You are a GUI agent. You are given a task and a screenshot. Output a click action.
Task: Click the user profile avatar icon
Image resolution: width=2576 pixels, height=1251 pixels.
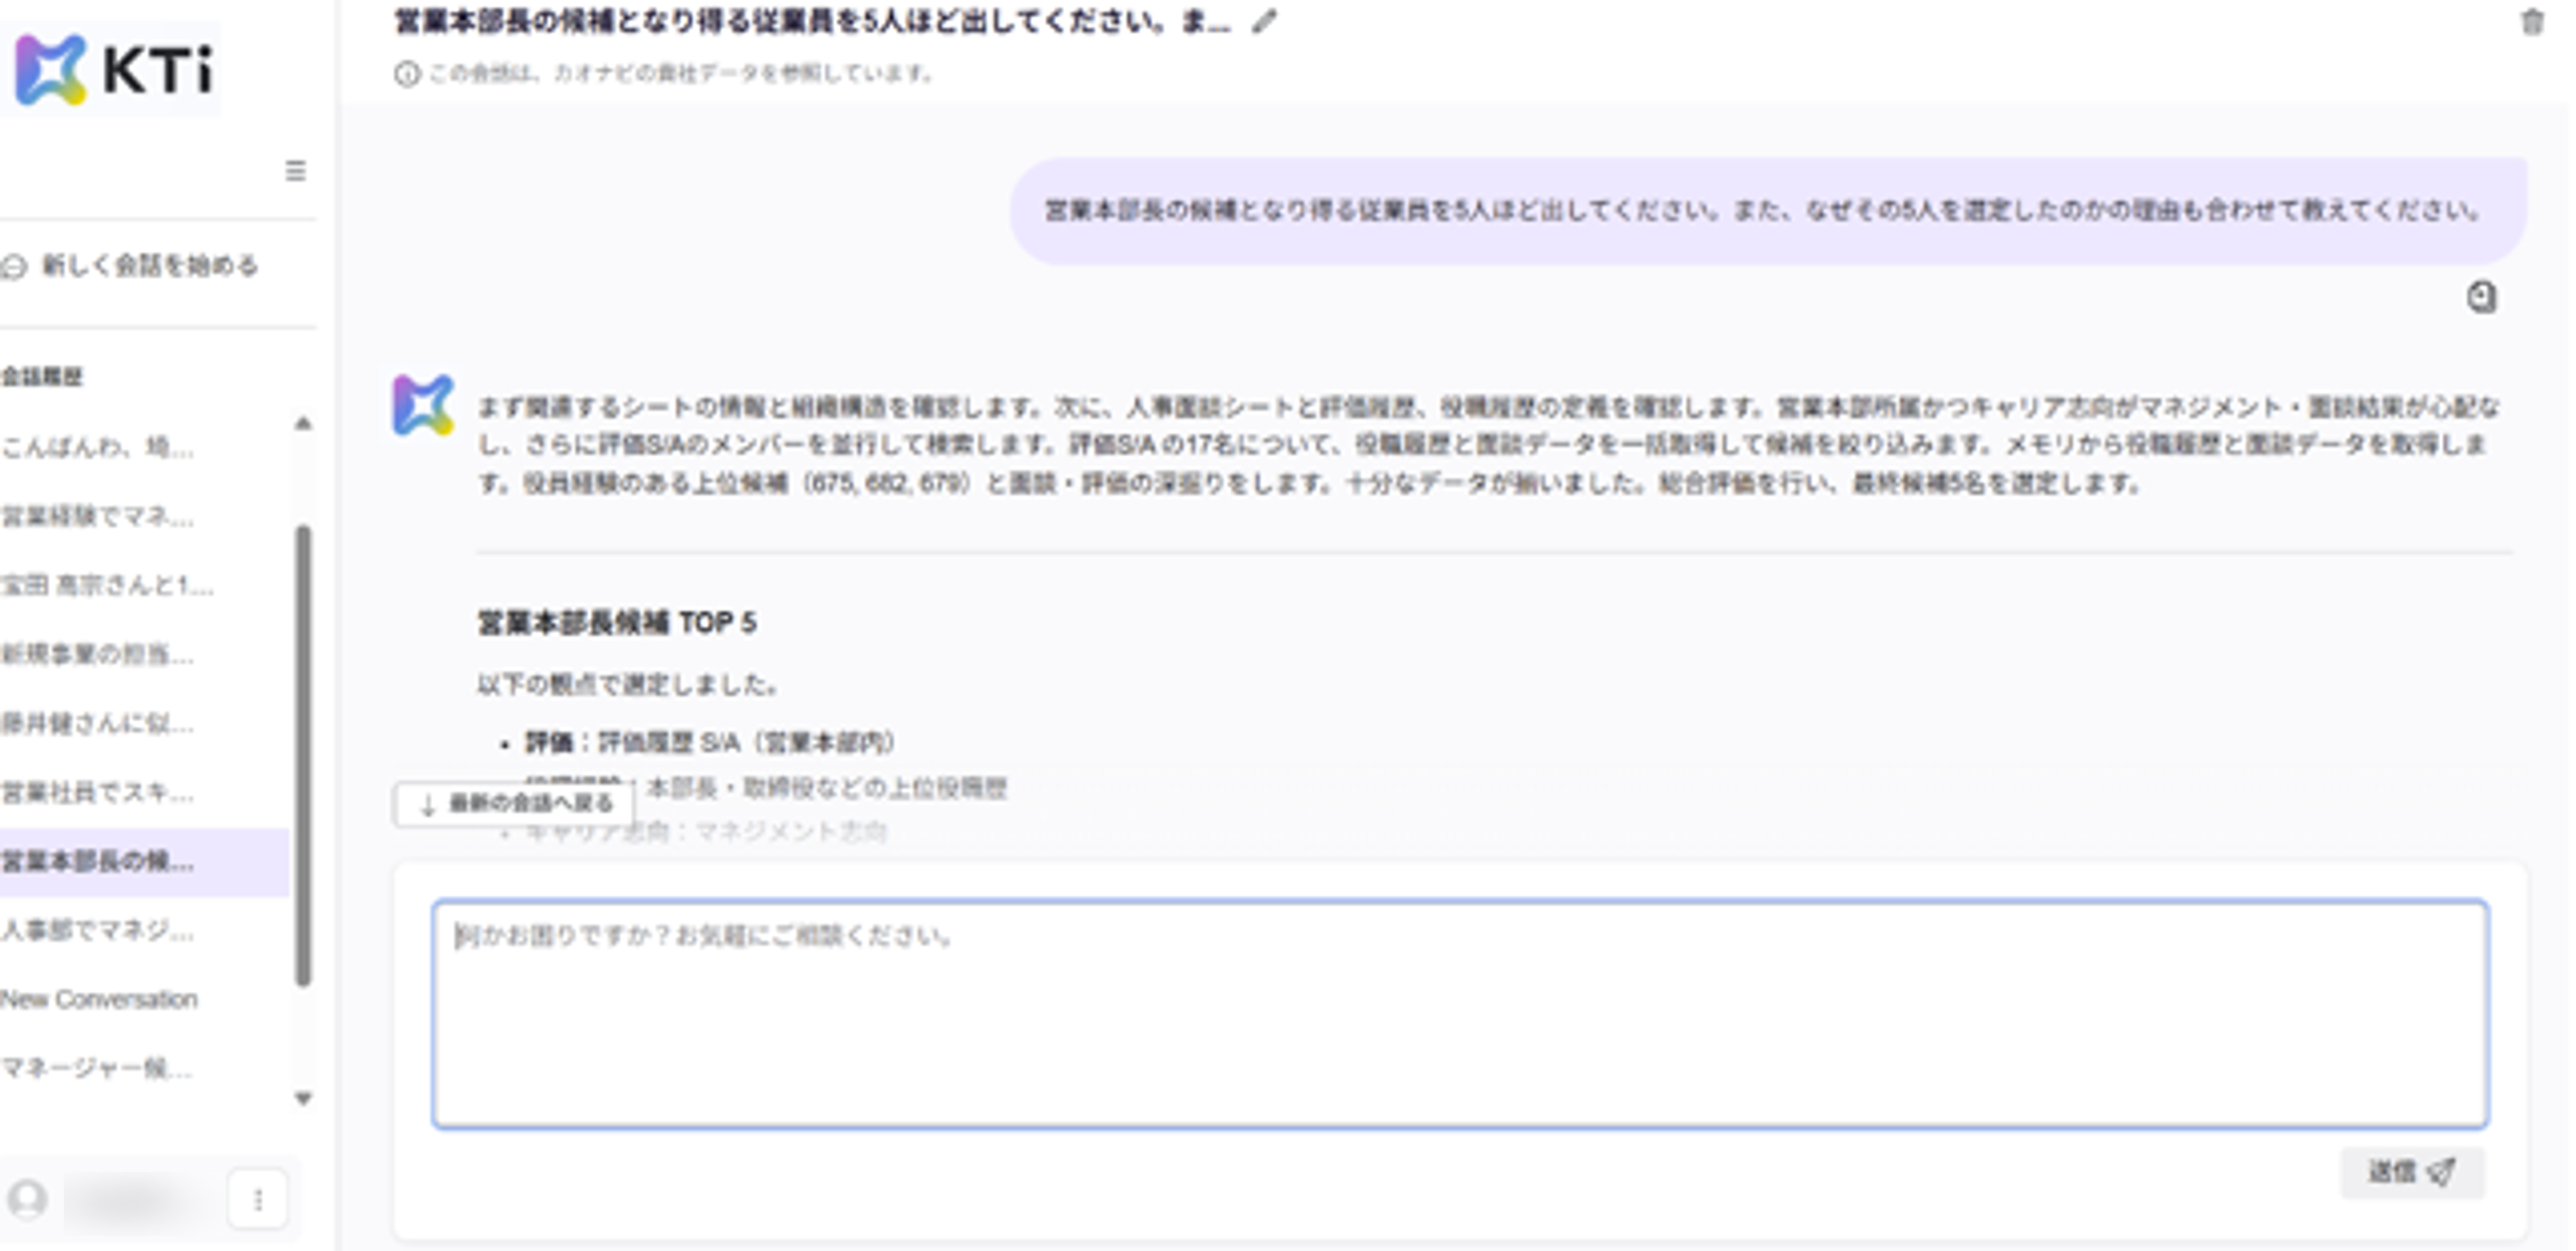[x=27, y=1198]
